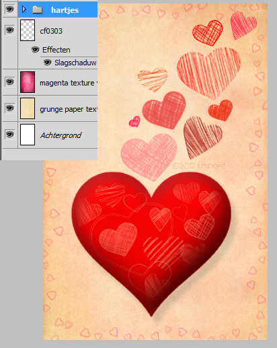Image resolution: width=277 pixels, height=348 pixels.
Task: Hide the grunge paper texture layer
Action: (x=9, y=108)
